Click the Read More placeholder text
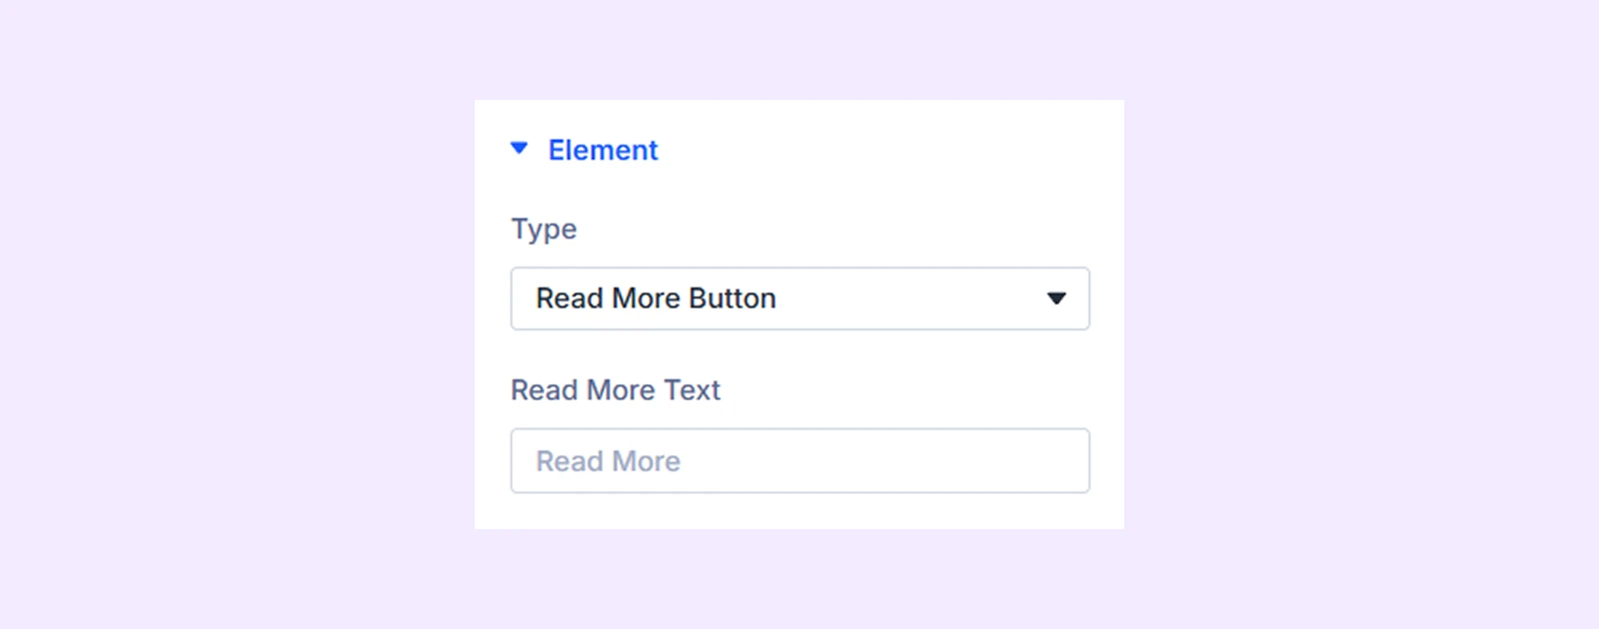Viewport: 1599px width, 629px height. pyautogui.click(x=608, y=461)
